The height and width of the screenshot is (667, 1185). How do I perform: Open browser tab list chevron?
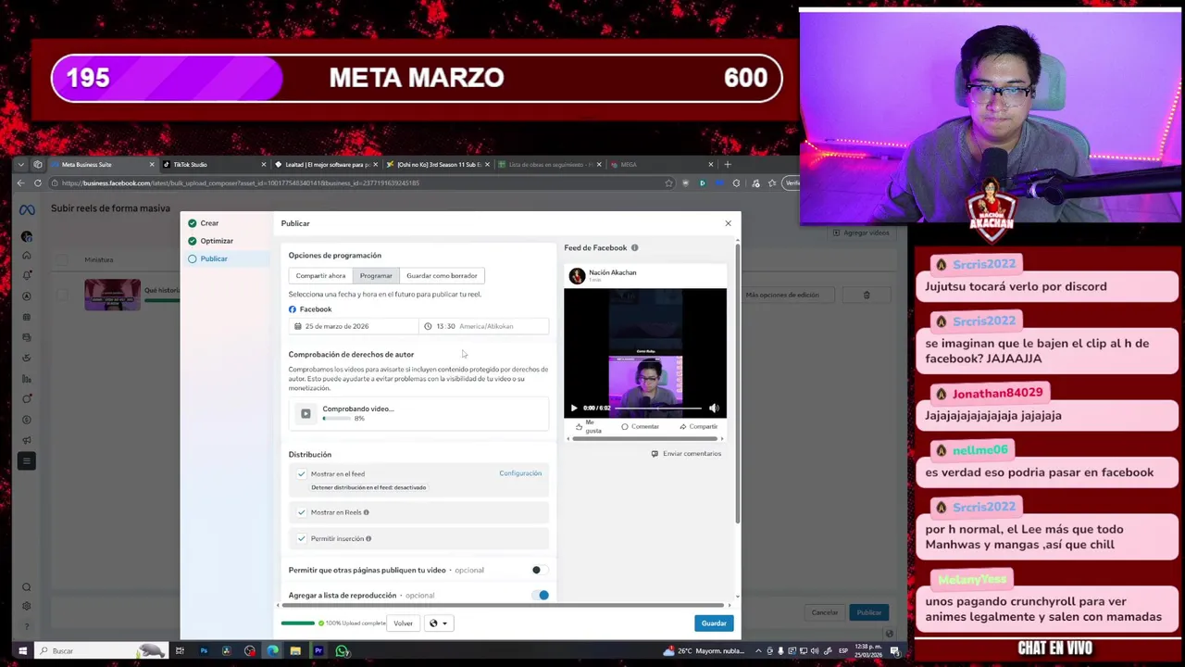click(x=20, y=164)
